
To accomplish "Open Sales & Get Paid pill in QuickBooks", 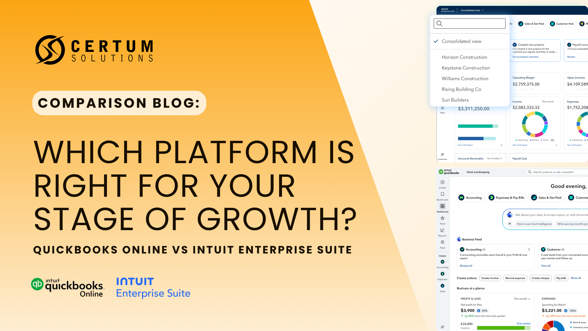I will coord(547,198).
